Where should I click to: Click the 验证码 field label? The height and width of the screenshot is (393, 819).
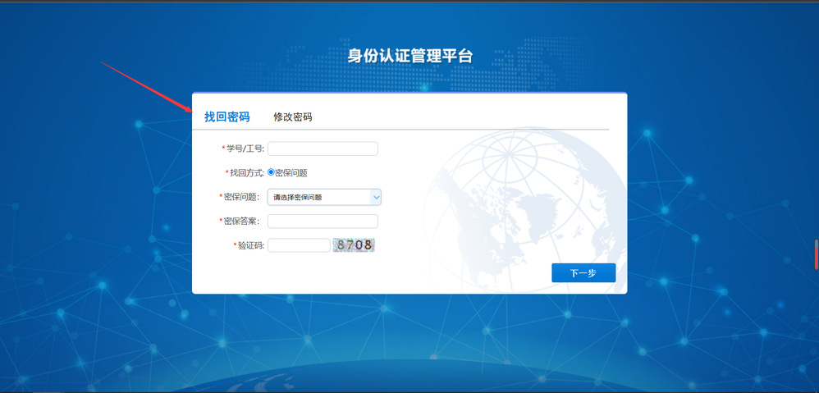(249, 245)
